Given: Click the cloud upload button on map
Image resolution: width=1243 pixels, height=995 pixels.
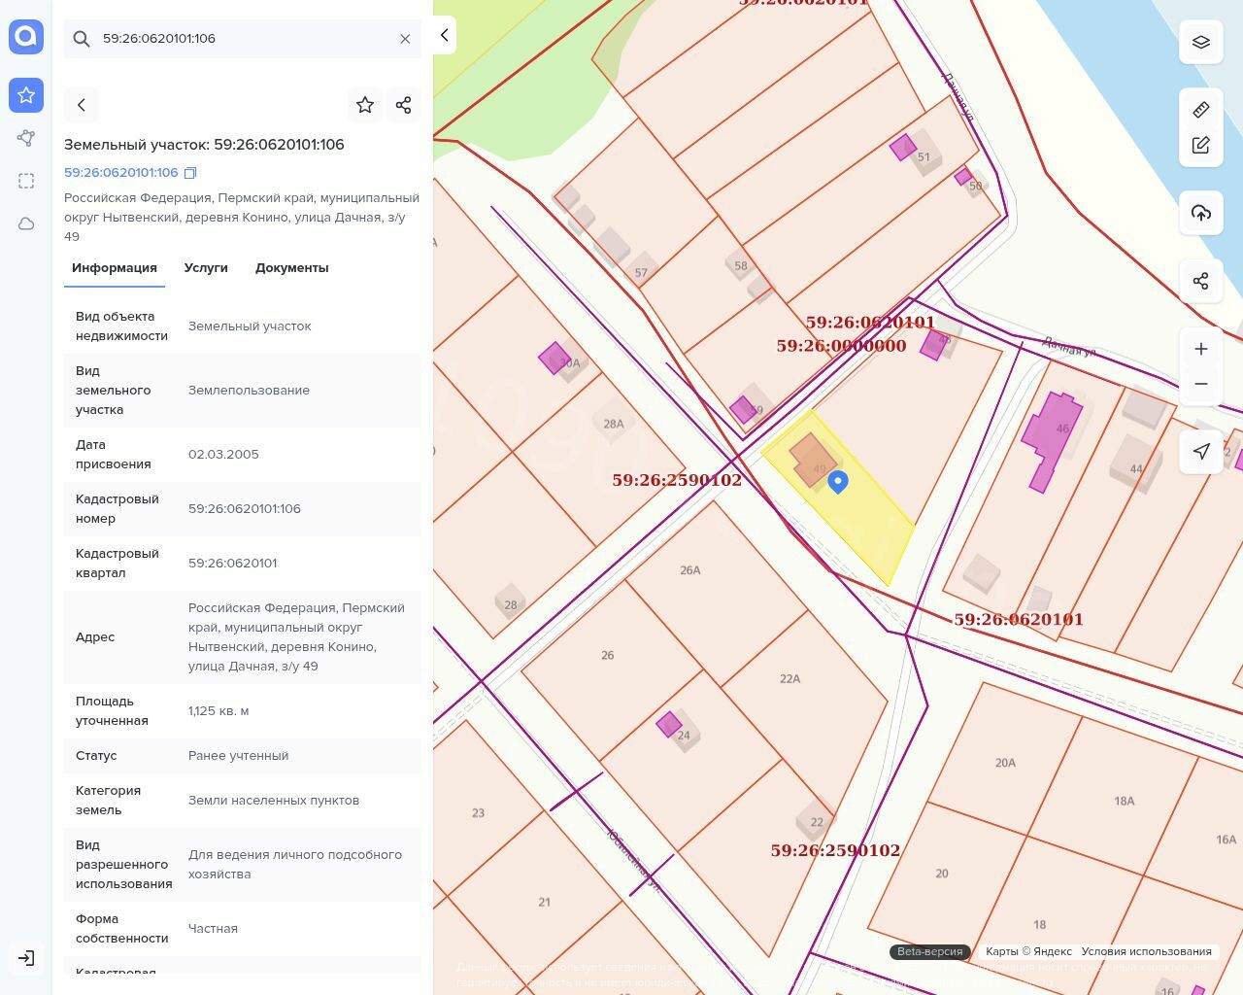Looking at the screenshot, I should tap(1201, 213).
